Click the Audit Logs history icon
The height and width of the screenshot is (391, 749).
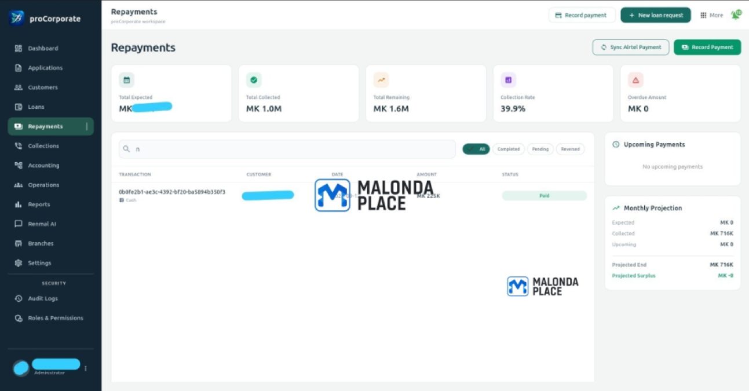pos(18,298)
